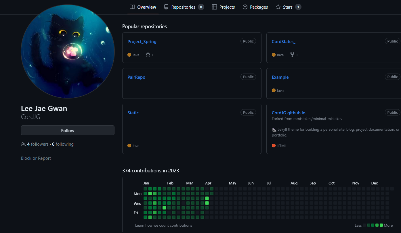Click 'Popular repositories' heading

tap(144, 26)
